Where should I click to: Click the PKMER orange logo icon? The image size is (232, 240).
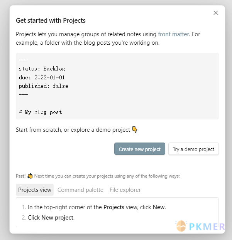(181, 226)
